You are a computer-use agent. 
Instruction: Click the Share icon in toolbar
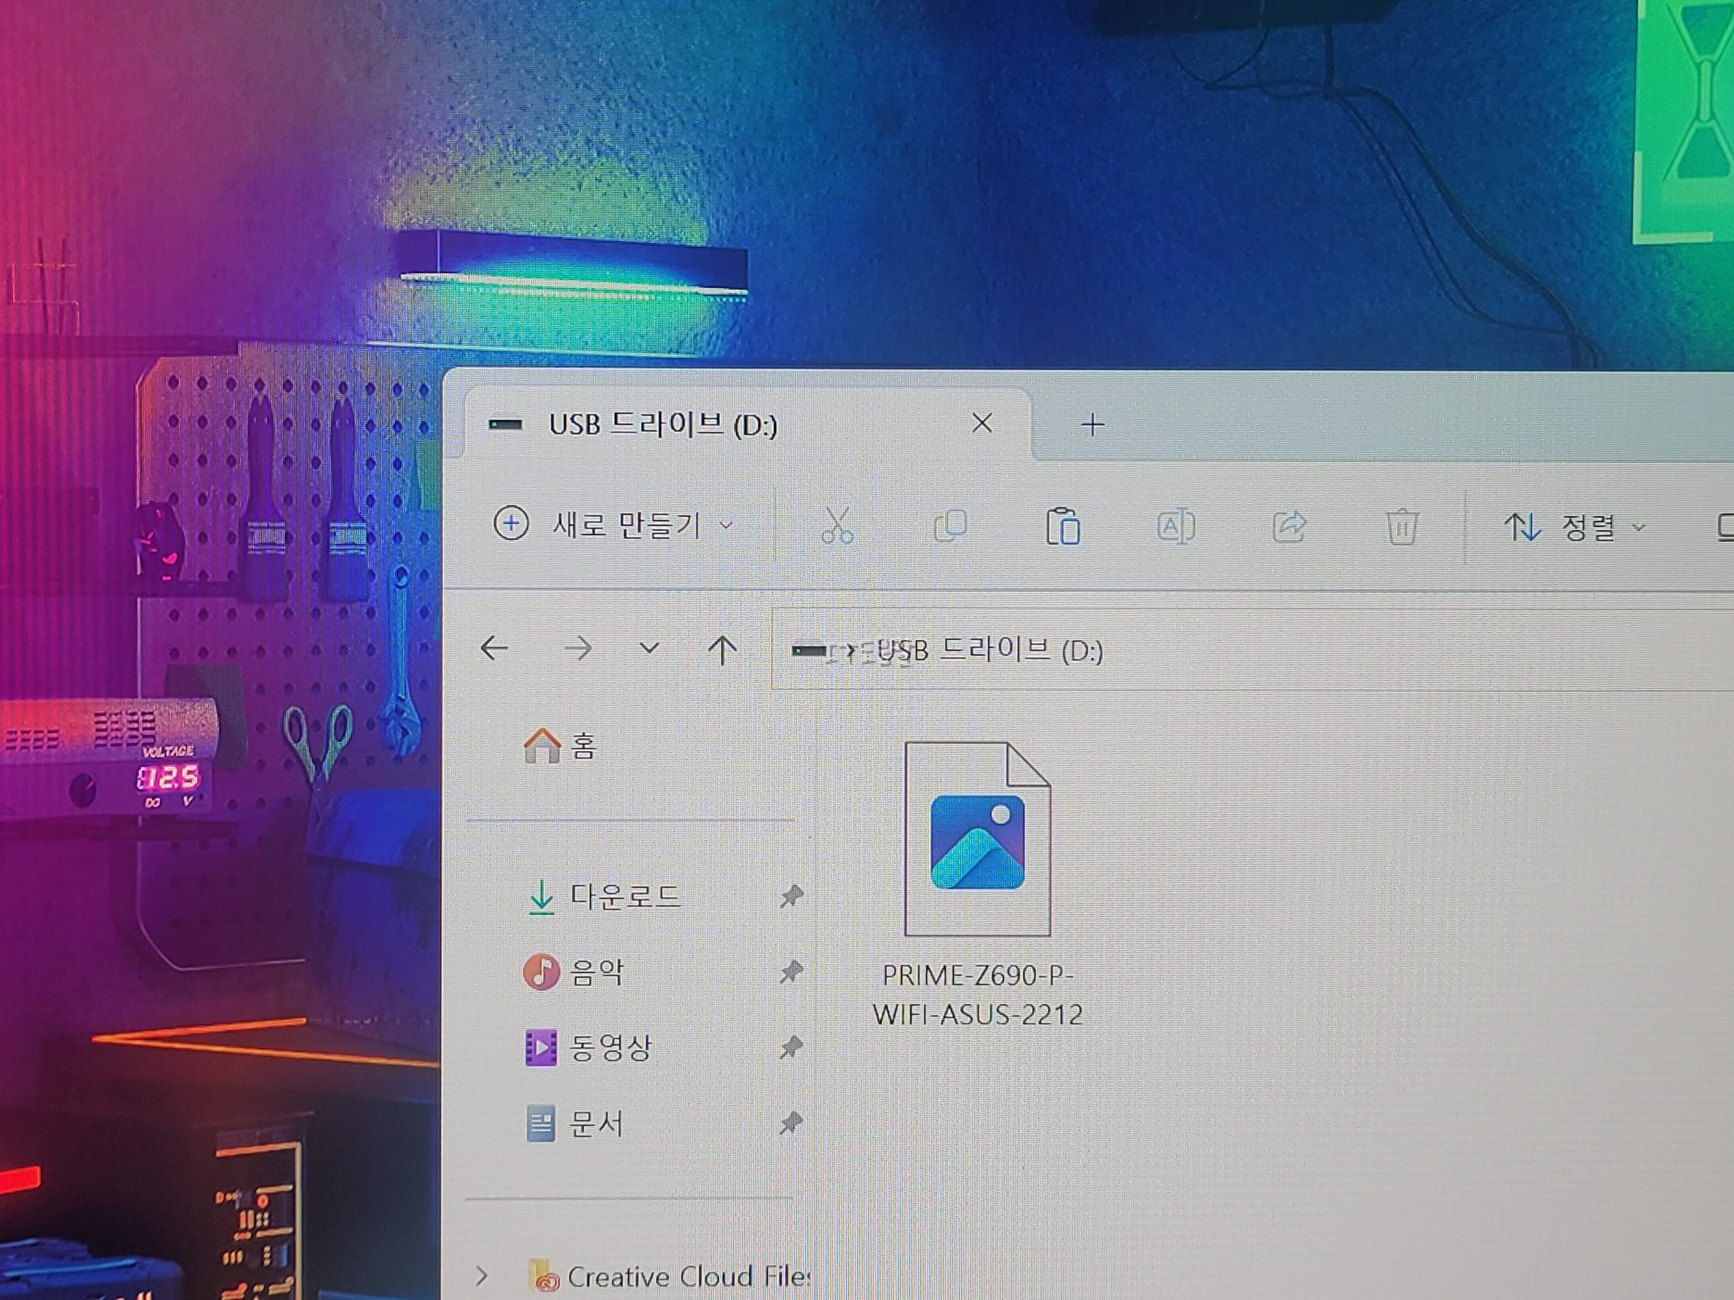(x=1289, y=526)
